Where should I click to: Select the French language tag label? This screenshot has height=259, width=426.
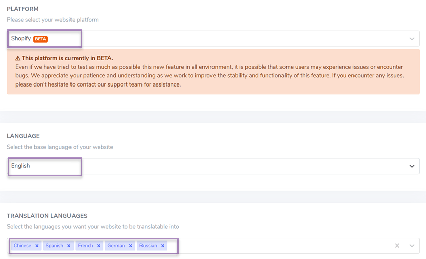click(85, 246)
